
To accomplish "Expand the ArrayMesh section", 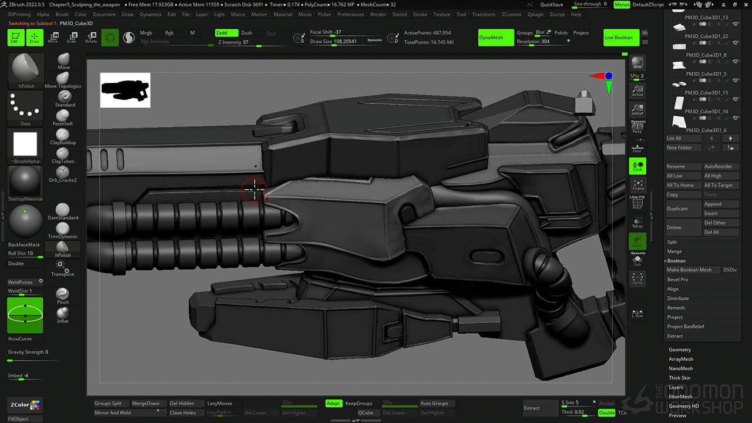I will [681, 359].
